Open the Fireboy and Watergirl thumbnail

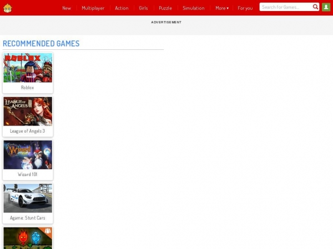point(28,238)
